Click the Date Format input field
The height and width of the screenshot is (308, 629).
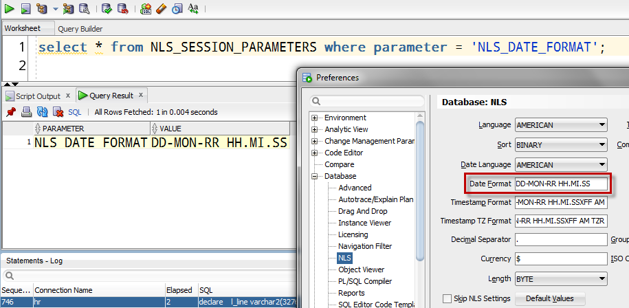[x=561, y=184]
